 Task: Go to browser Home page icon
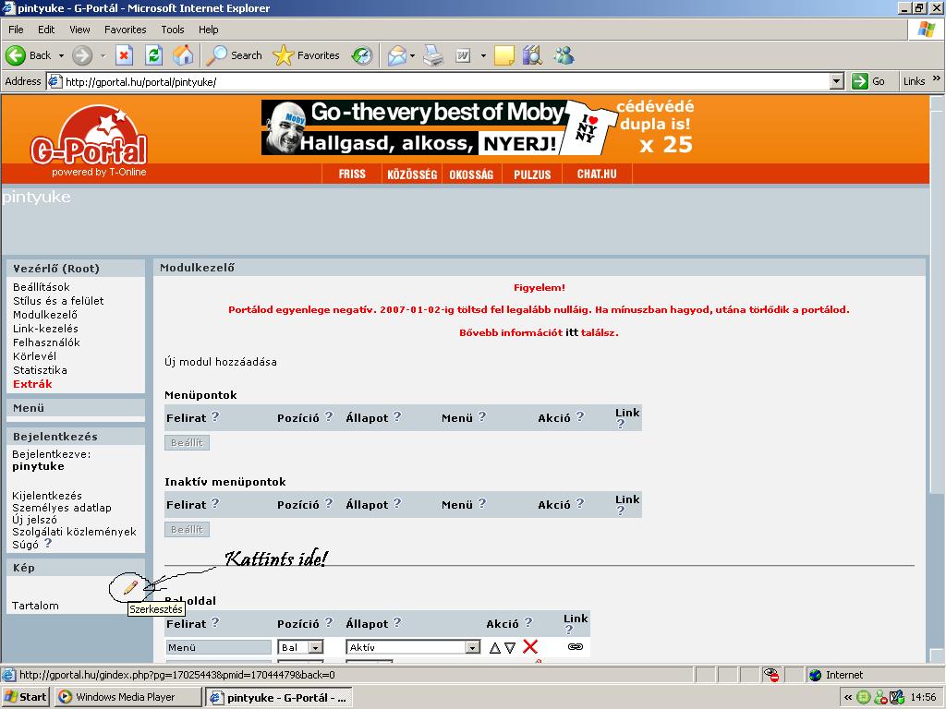184,55
